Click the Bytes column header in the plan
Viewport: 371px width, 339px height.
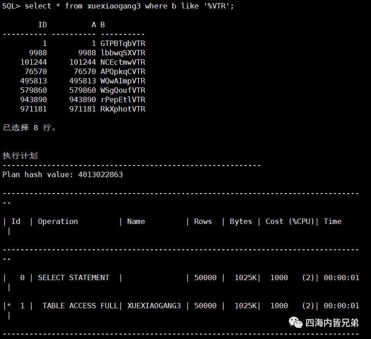click(241, 222)
